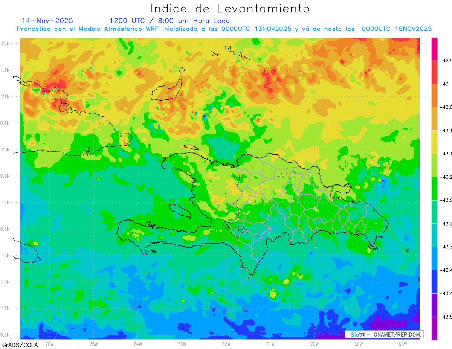Select the pure green swatch in the legend
Viewport: 452px width, 349px height.
click(x=434, y=189)
